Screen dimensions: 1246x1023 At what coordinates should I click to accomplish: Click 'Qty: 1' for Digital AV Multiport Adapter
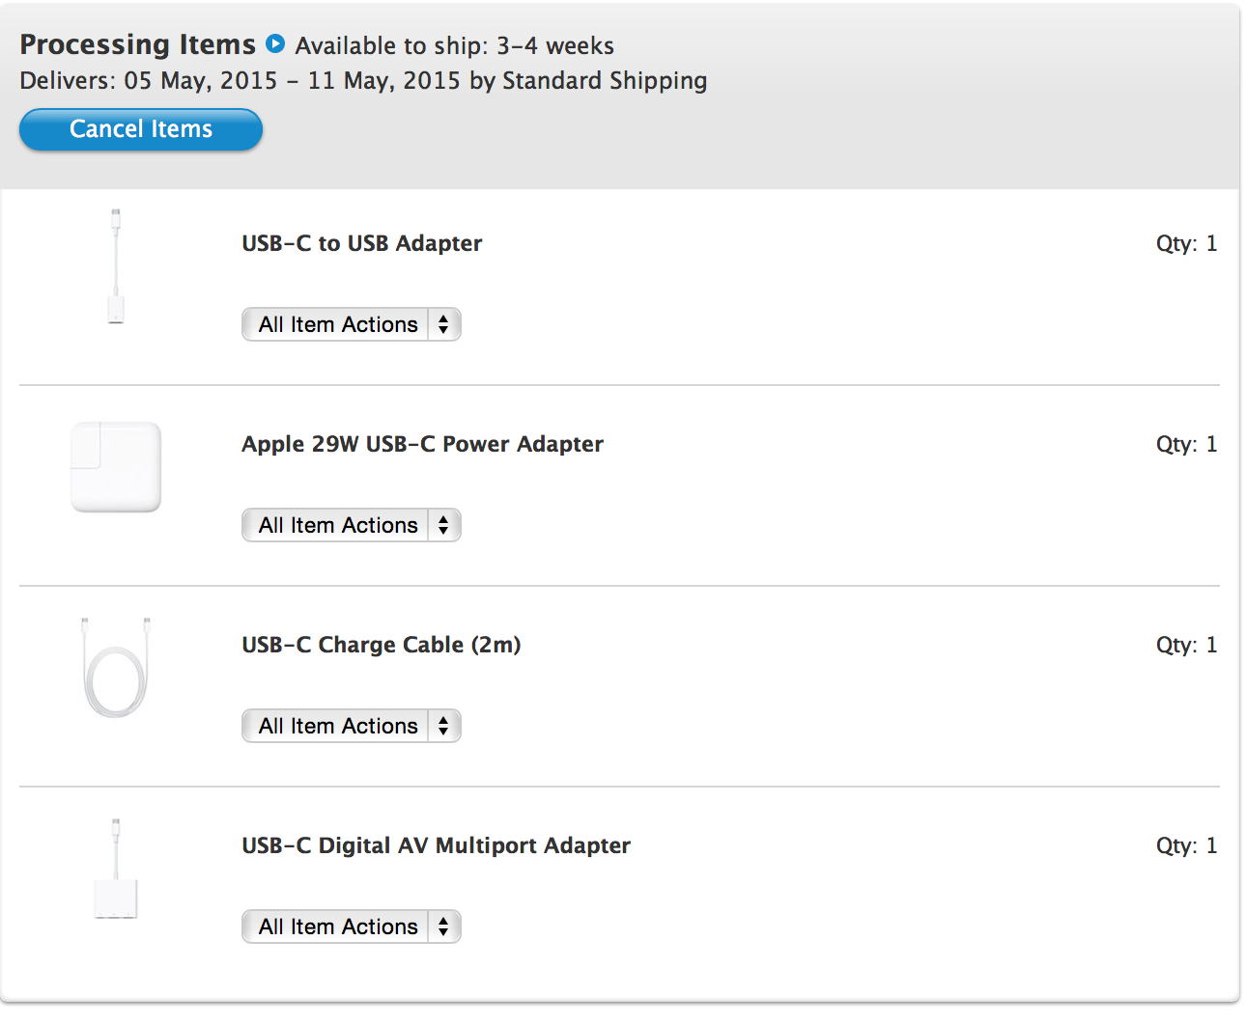[1187, 845]
